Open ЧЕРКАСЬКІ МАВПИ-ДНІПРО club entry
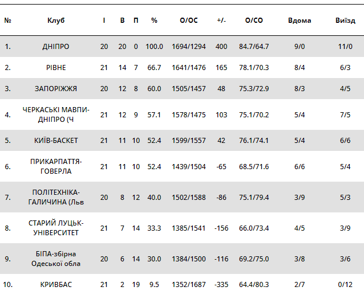364x295 pixels. point(56,114)
